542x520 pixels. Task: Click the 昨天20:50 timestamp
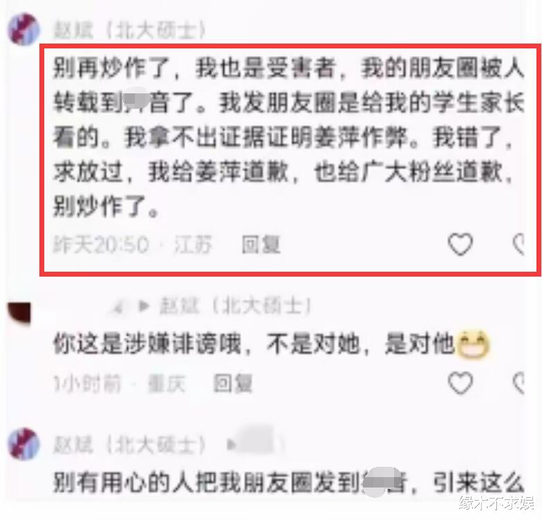coord(101,245)
